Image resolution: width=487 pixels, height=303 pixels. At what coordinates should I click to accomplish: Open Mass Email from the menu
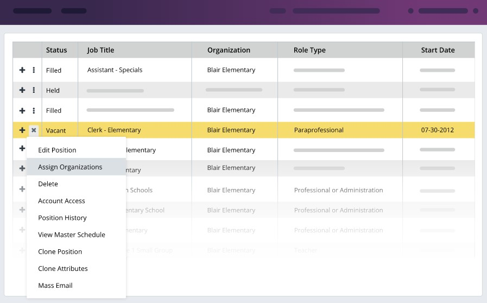click(x=55, y=285)
